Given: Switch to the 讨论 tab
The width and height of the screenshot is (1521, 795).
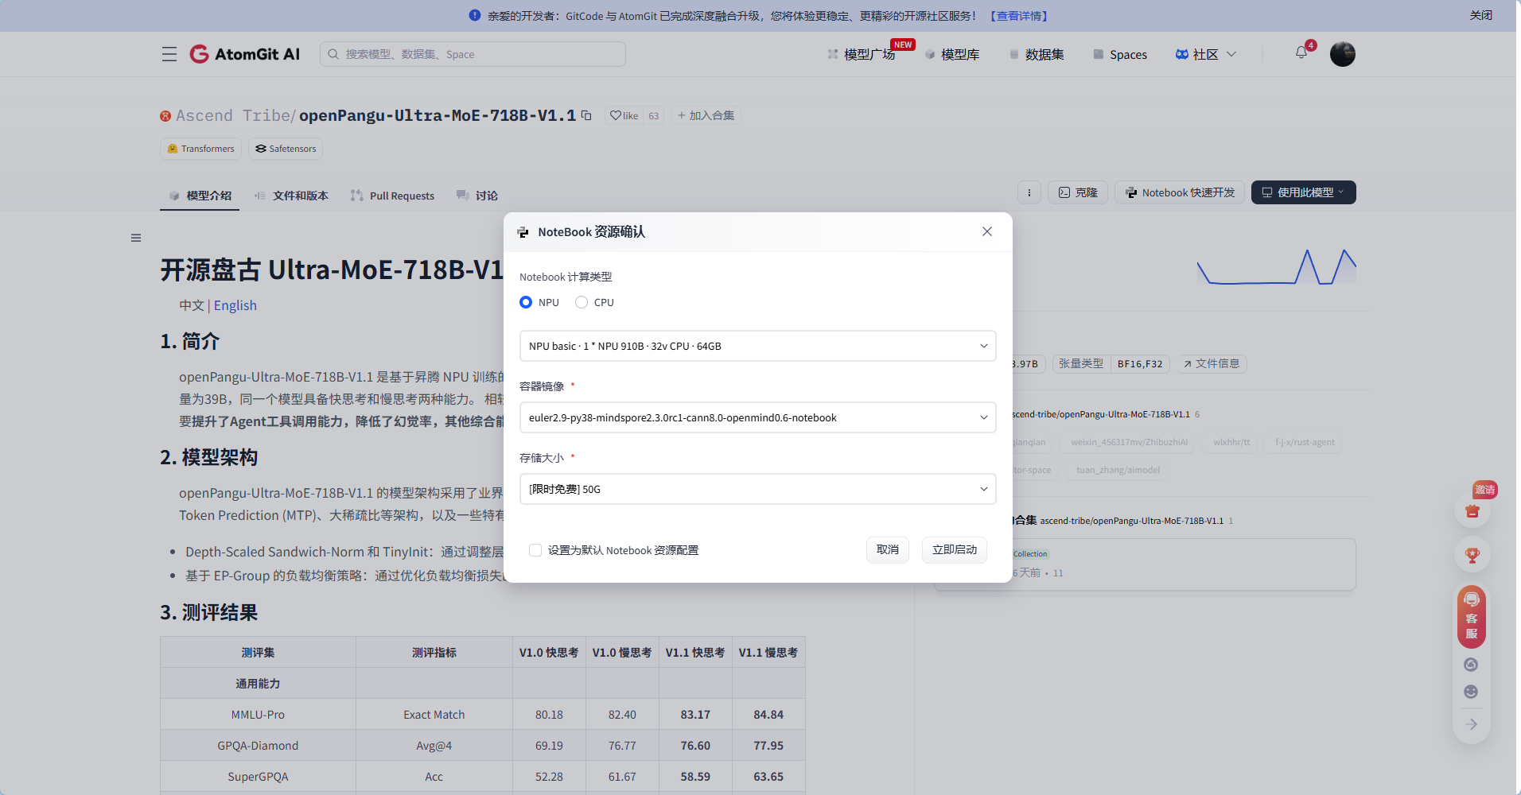Looking at the screenshot, I should point(477,196).
